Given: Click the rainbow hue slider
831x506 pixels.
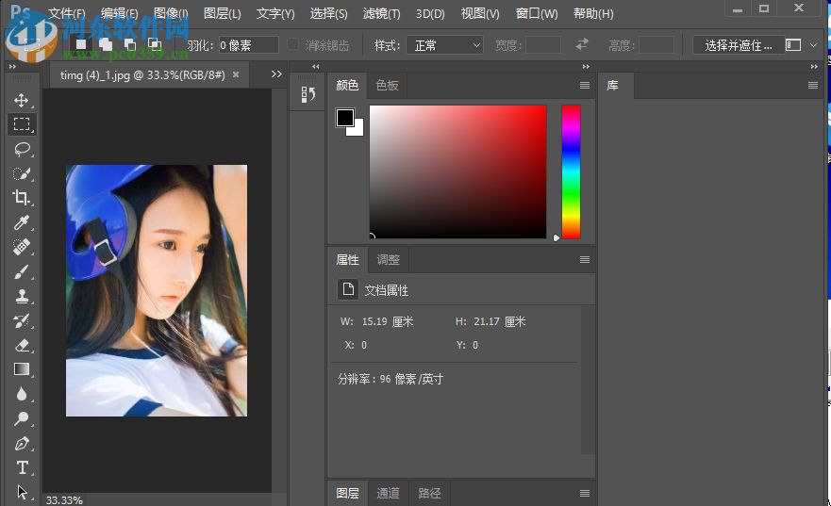Looking at the screenshot, I should 571,172.
